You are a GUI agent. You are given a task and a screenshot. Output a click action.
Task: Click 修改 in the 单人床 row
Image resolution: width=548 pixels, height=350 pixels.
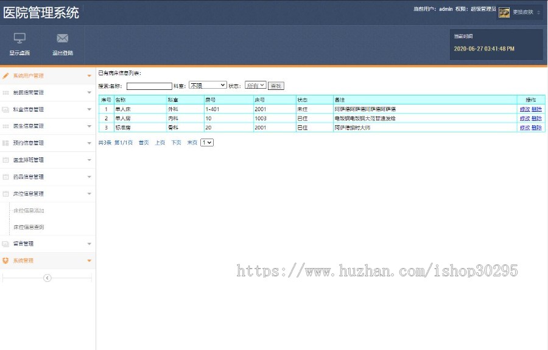tap(525, 109)
